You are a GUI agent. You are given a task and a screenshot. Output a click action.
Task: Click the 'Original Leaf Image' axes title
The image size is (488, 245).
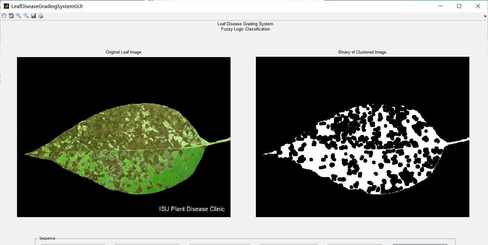123,52
